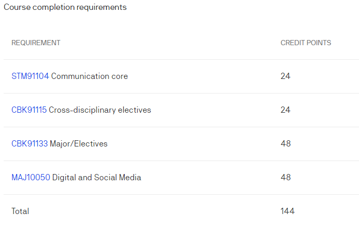Open the CBK91133 link
Viewport: 359px width, 227px height.
point(30,144)
